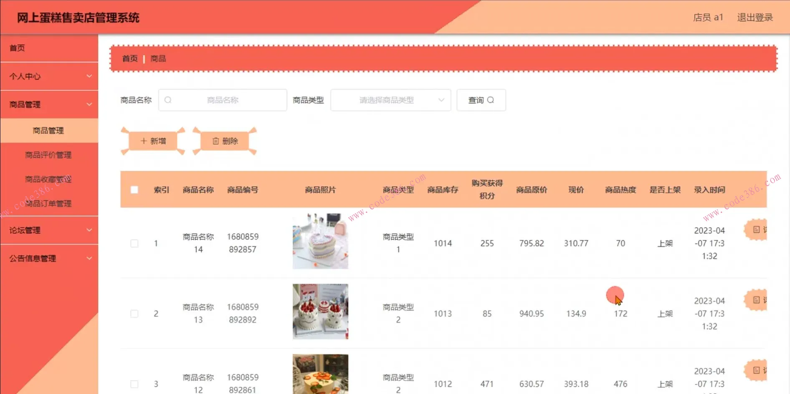Click the 退出登录 link

(x=755, y=18)
